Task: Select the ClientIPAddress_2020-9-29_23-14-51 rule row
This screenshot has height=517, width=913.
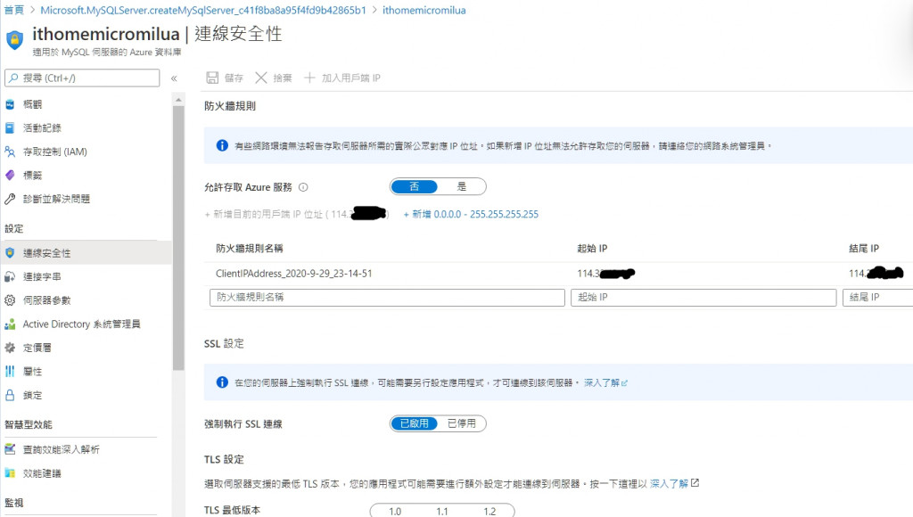Action: (558, 273)
